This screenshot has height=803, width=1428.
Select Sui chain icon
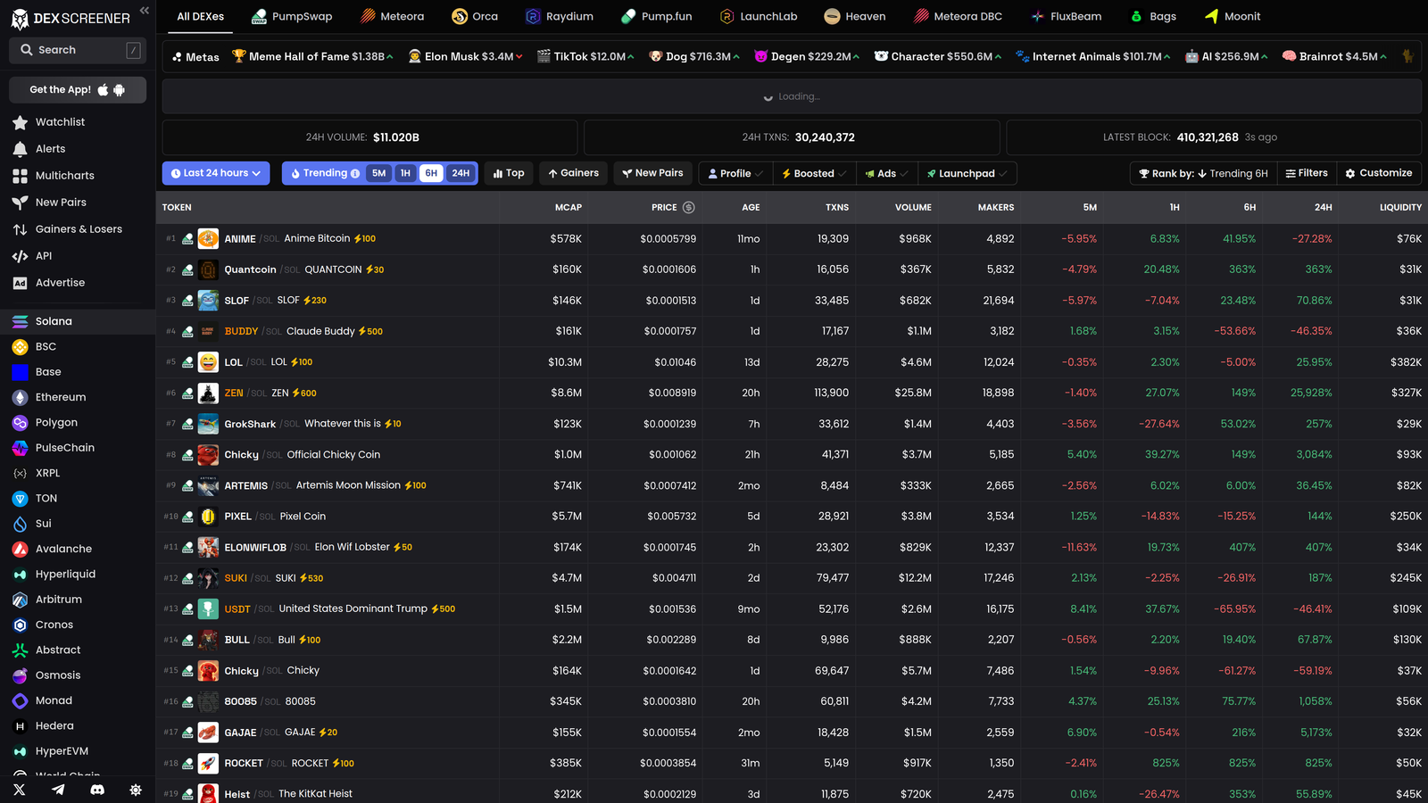click(x=20, y=524)
